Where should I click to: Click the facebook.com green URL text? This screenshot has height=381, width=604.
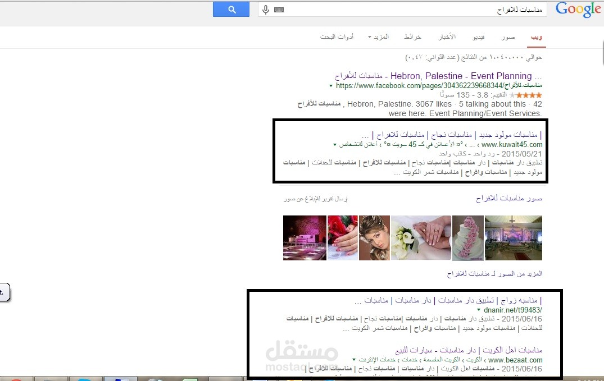439,85
